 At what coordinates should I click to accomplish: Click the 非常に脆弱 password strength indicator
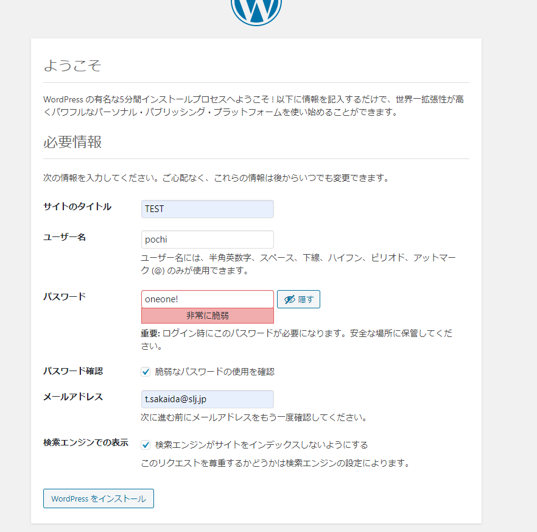point(207,316)
